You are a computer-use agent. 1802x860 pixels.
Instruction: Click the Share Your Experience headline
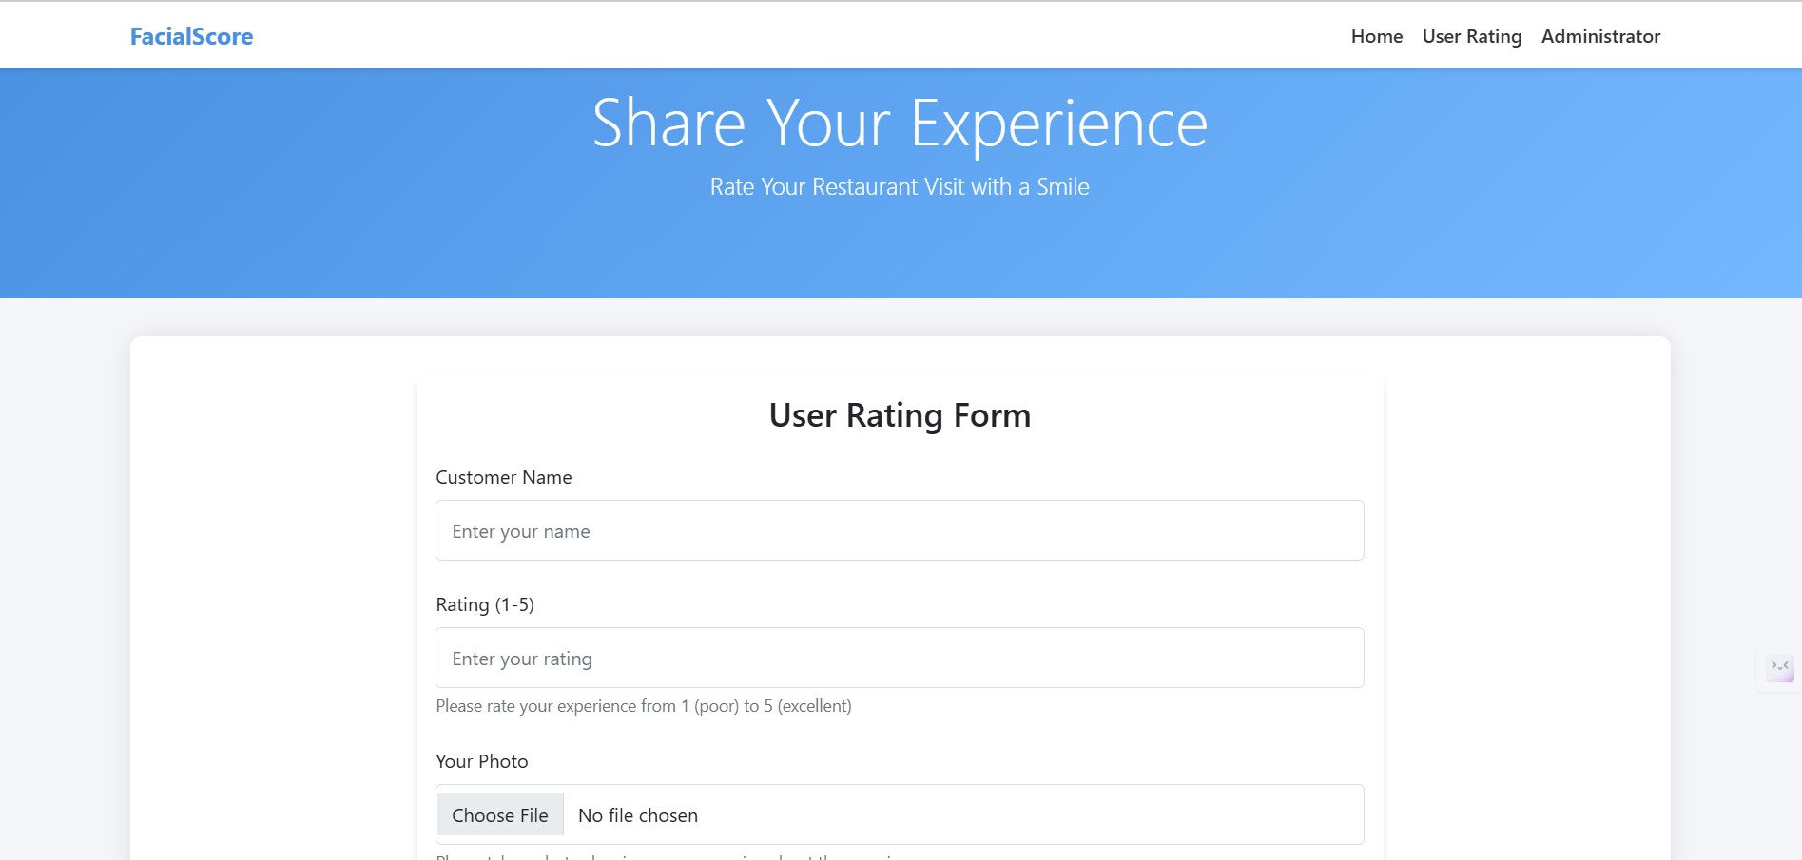900,124
